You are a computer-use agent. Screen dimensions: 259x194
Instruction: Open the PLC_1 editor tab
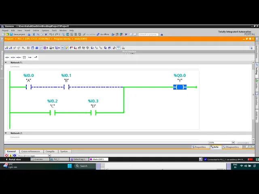pyautogui.click(x=59, y=159)
